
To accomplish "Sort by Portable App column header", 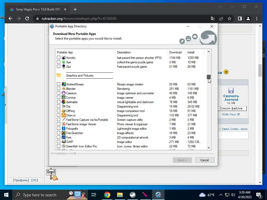I will (x=85, y=52).
